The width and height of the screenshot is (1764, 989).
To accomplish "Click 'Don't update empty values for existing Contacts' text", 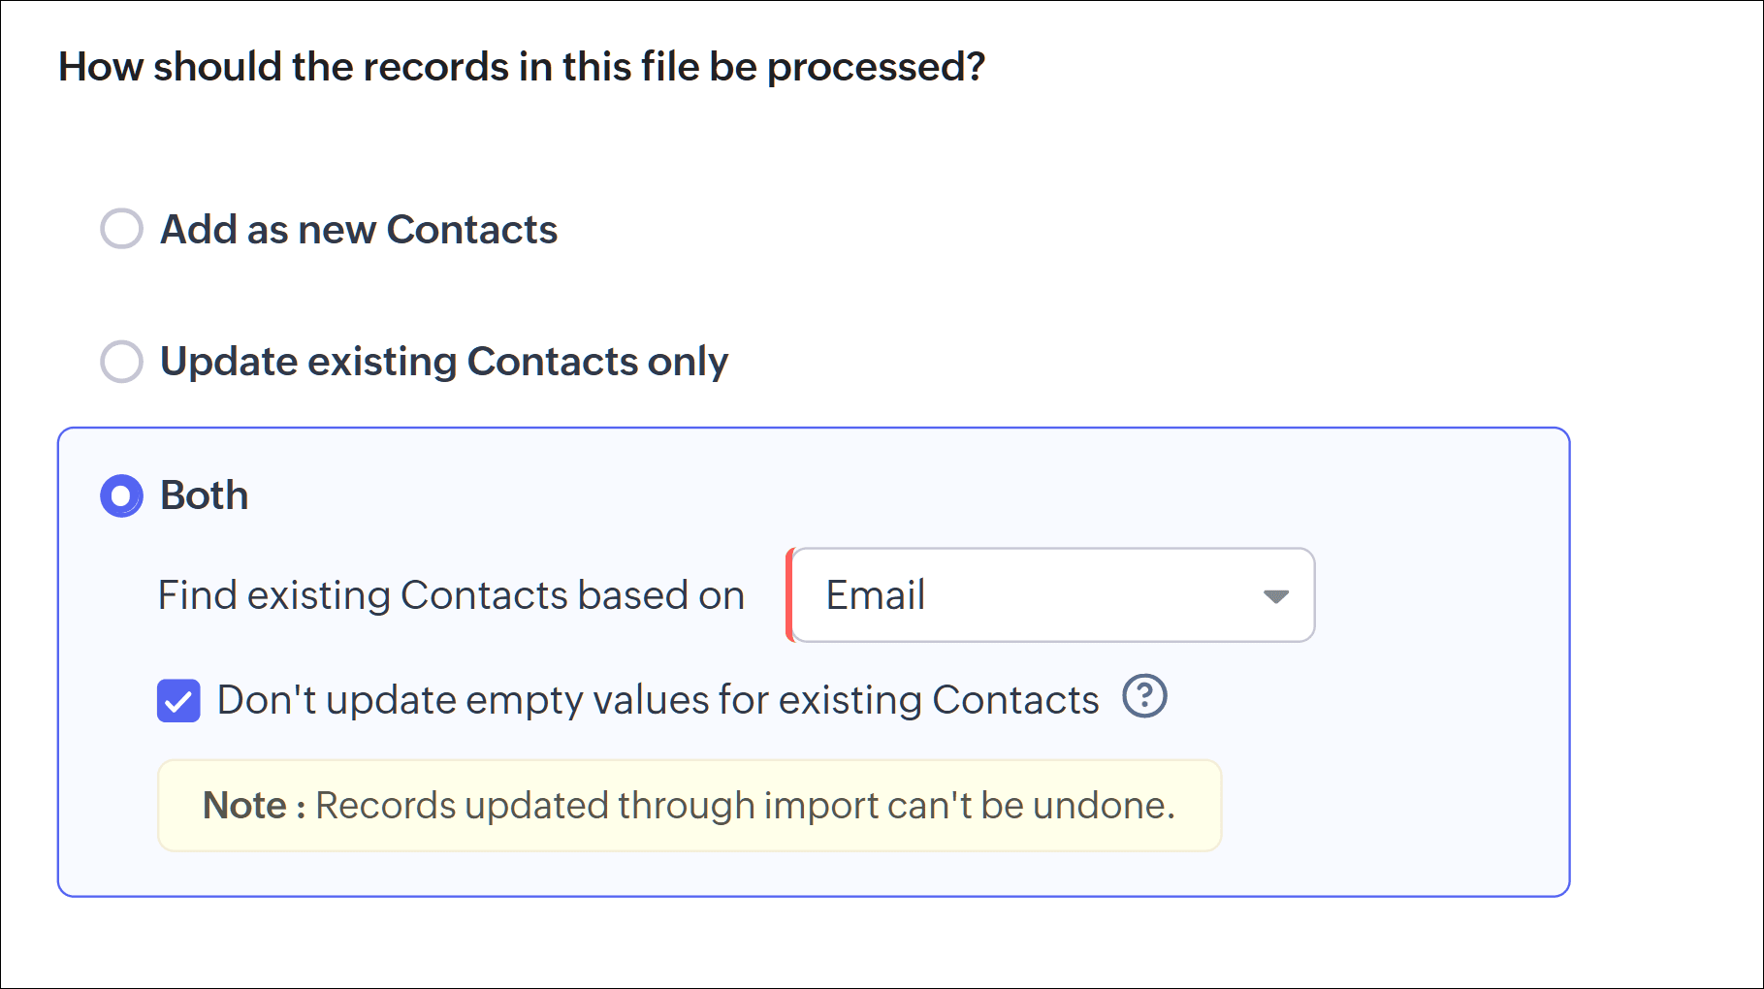I will [x=658, y=700].
